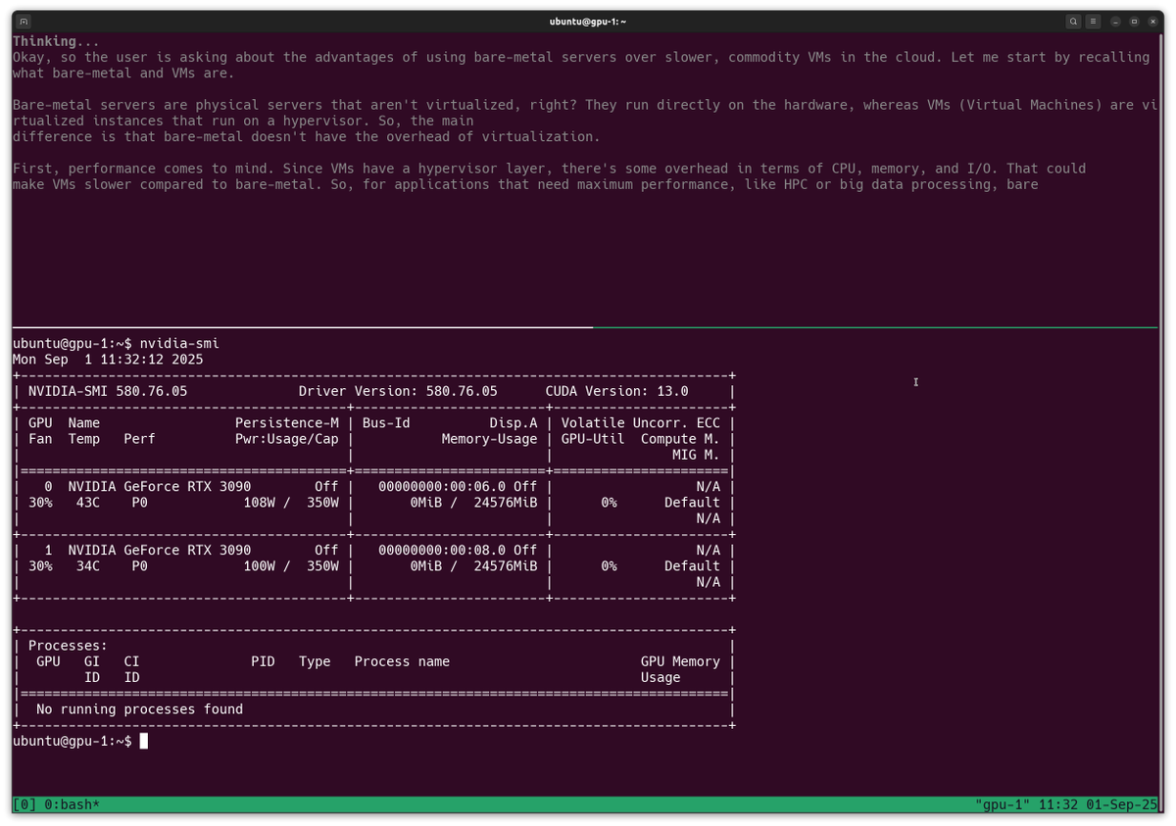Click the tmux status hostname "gpu-1"
Screen dimensions: 1176x826
(1003, 804)
